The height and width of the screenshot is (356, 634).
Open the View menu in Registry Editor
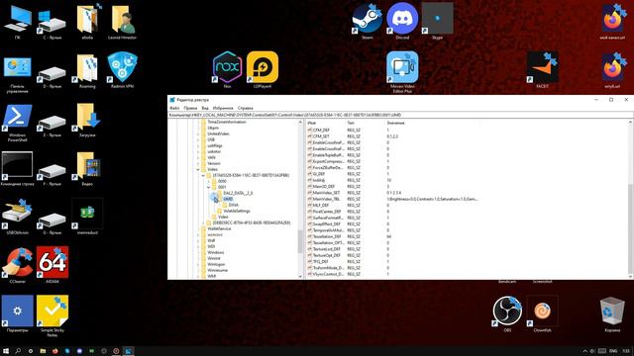point(205,108)
